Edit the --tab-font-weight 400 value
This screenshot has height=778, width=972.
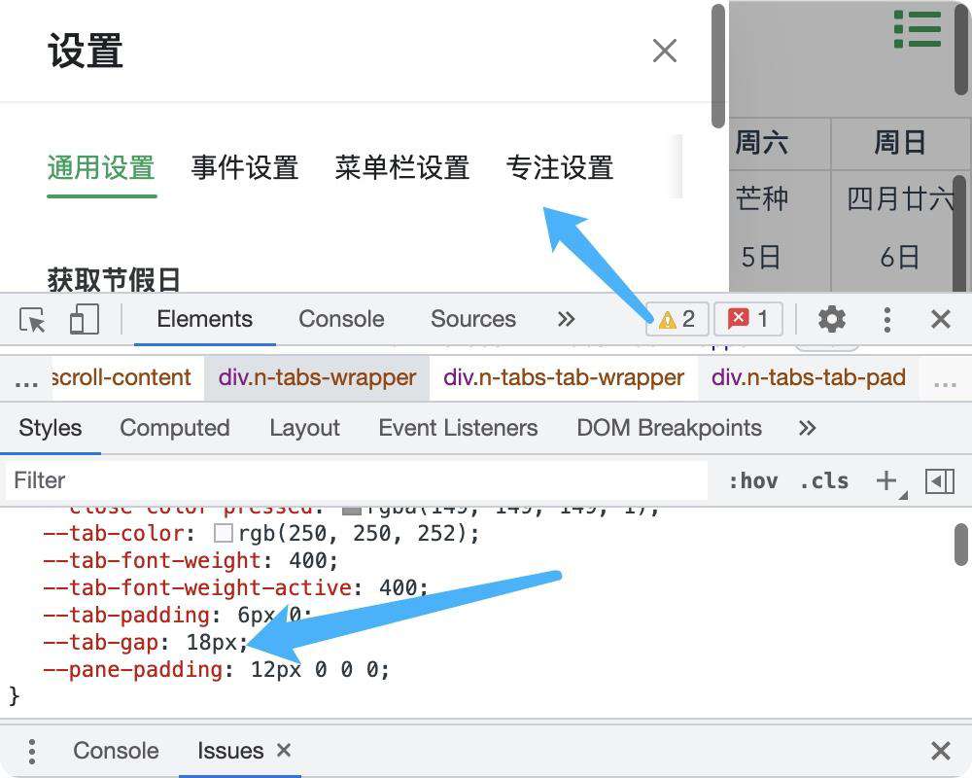click(307, 561)
